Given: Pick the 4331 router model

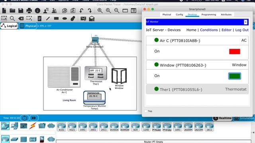Looking at the screenshot, I should pyautogui.click(x=62, y=127).
